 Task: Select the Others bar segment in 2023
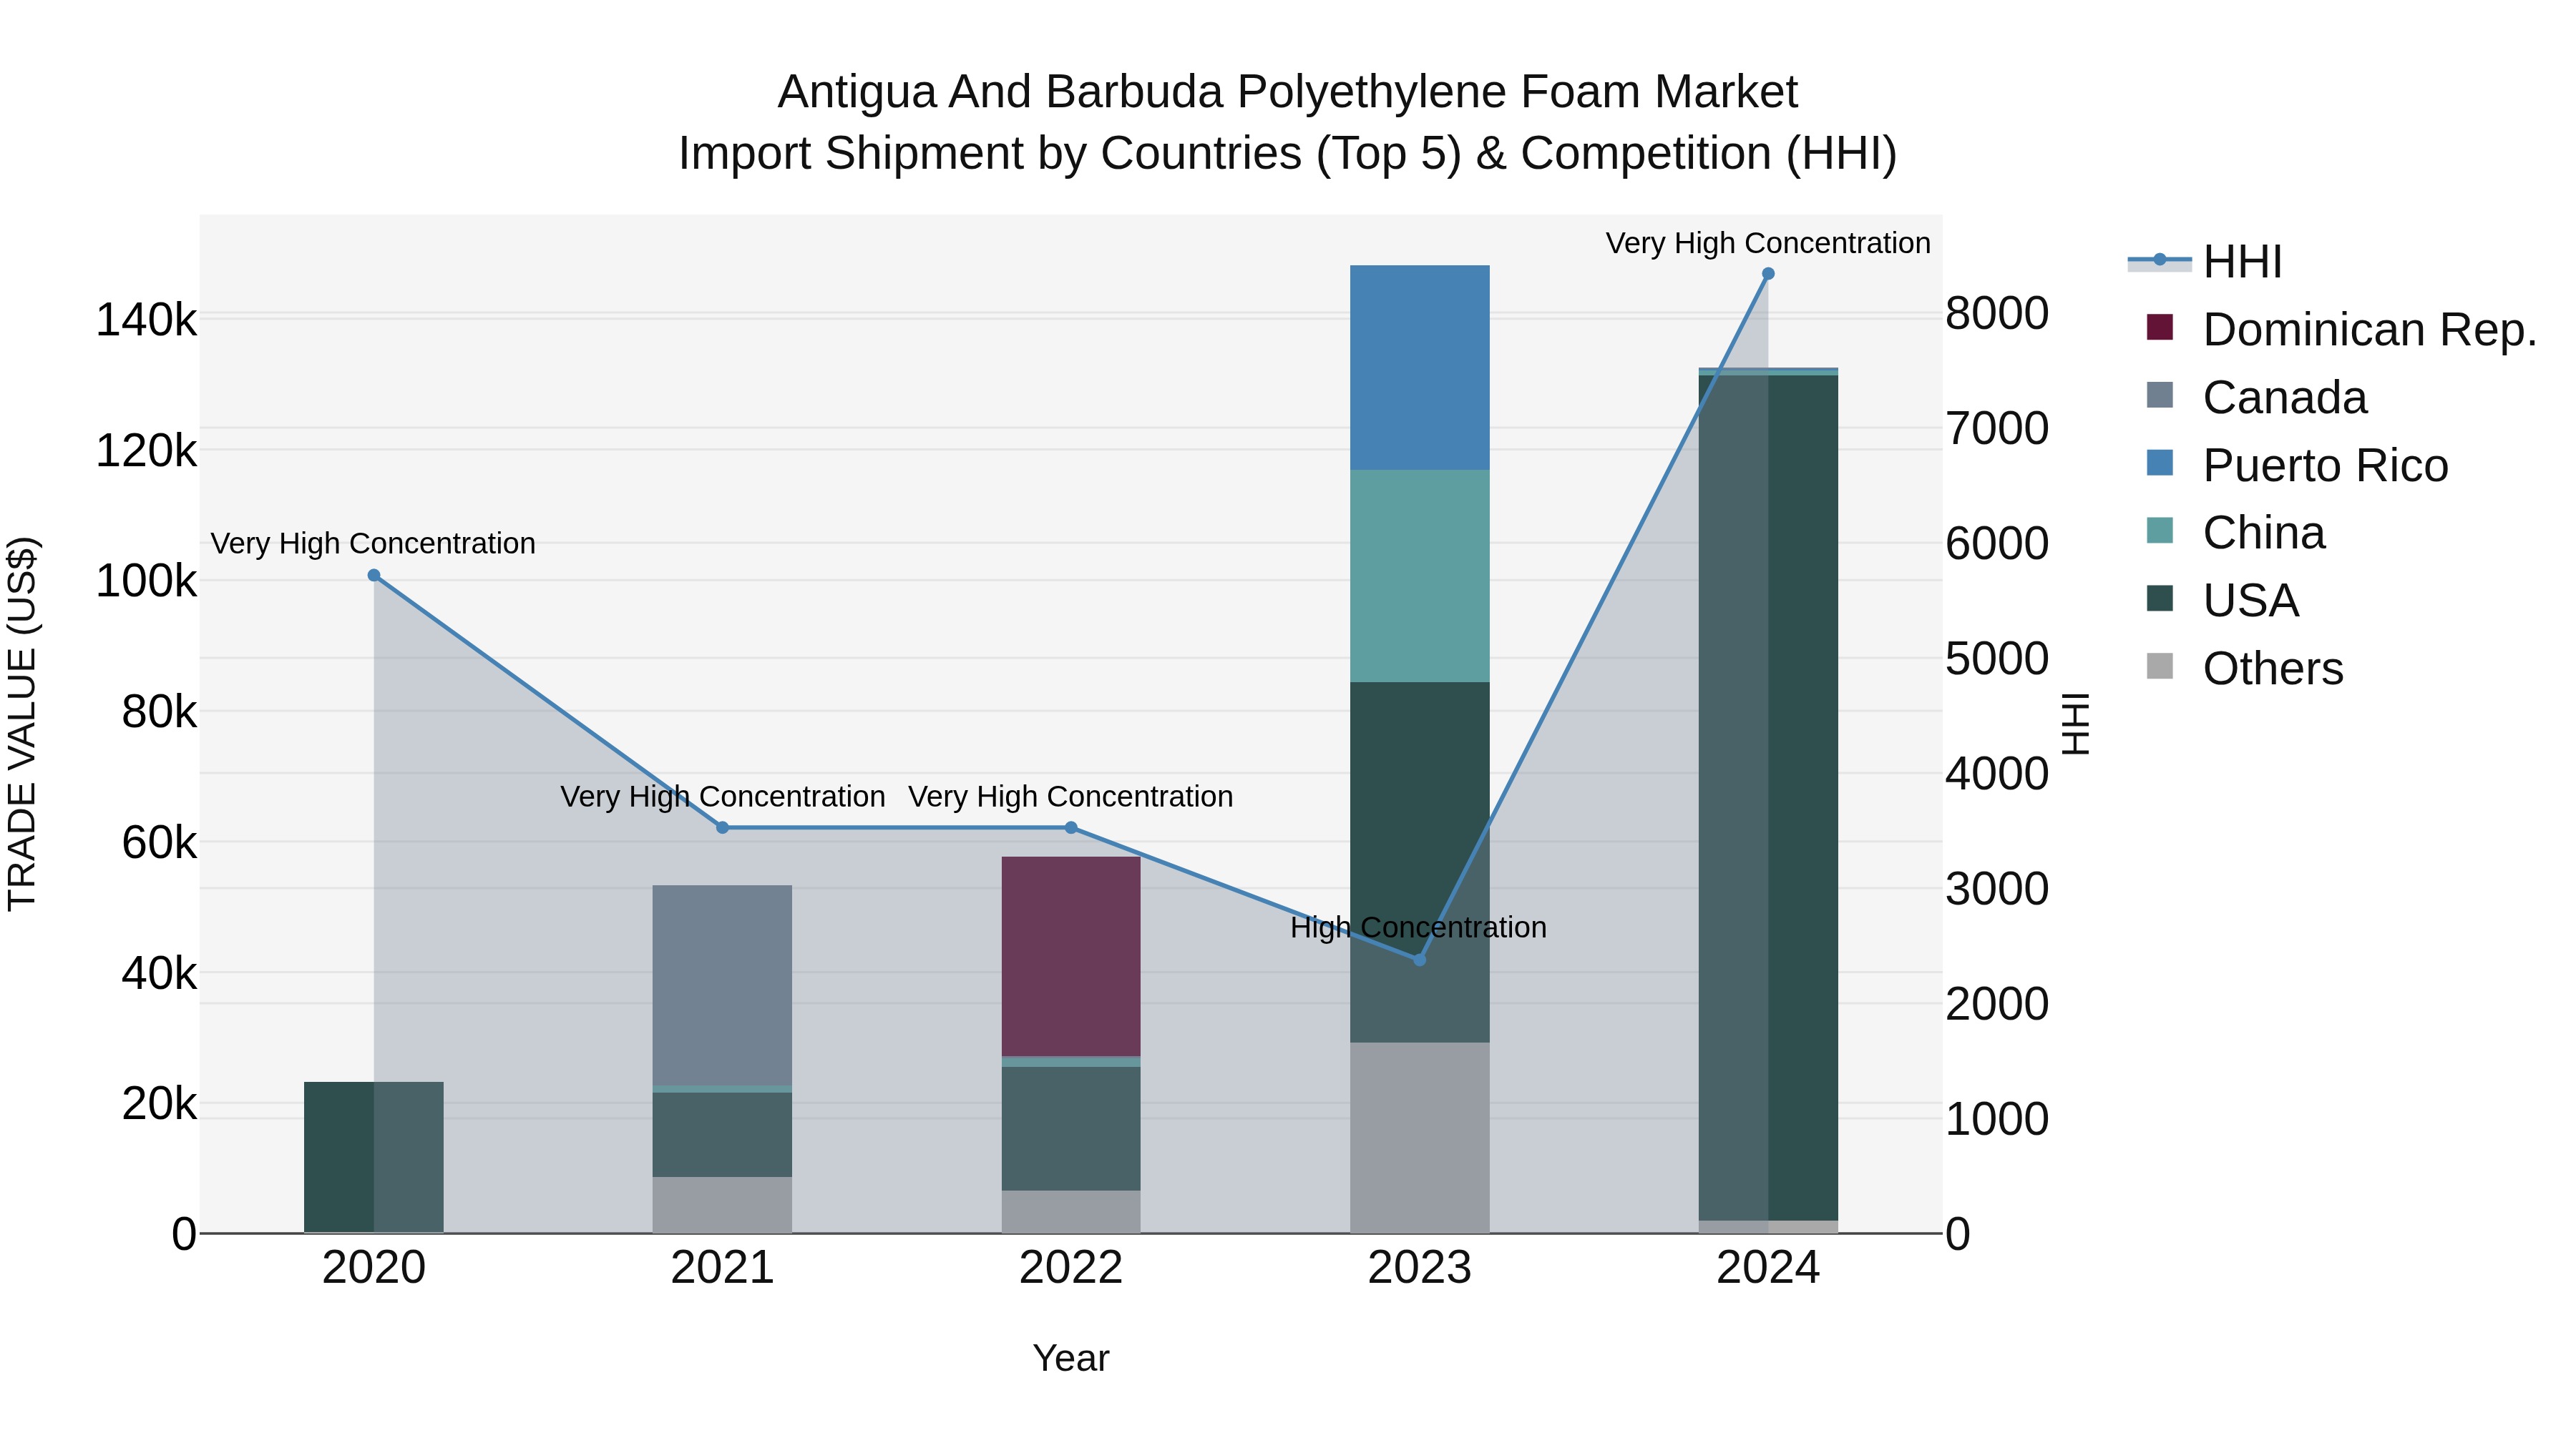(1420, 1138)
